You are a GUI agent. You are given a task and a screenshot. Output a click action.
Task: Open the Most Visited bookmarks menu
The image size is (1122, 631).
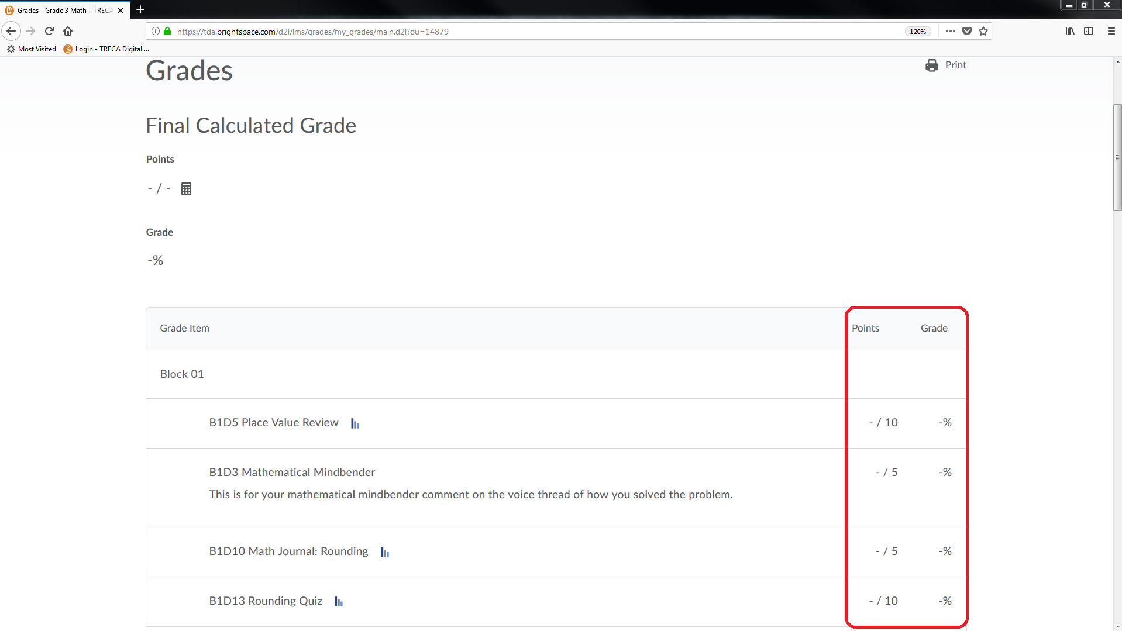32,49
